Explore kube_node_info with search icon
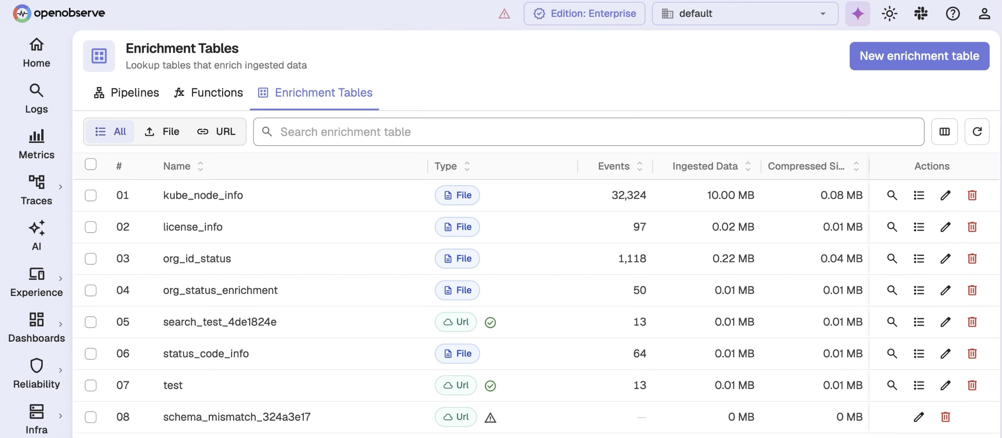The image size is (1002, 438). 892,195
